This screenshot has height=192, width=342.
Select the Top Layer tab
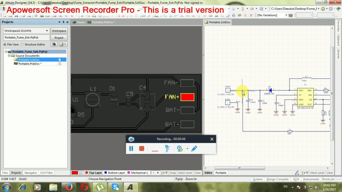tap(94, 173)
